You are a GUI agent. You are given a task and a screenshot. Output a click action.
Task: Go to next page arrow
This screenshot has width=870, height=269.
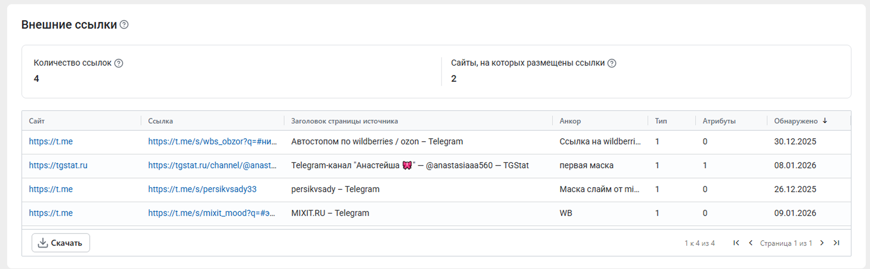(822, 243)
